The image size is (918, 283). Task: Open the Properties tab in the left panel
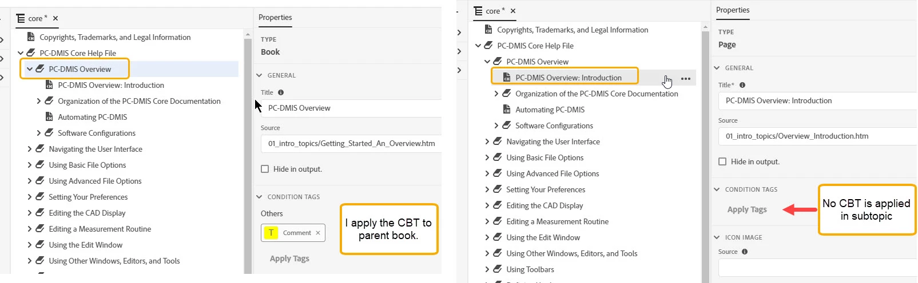[275, 18]
